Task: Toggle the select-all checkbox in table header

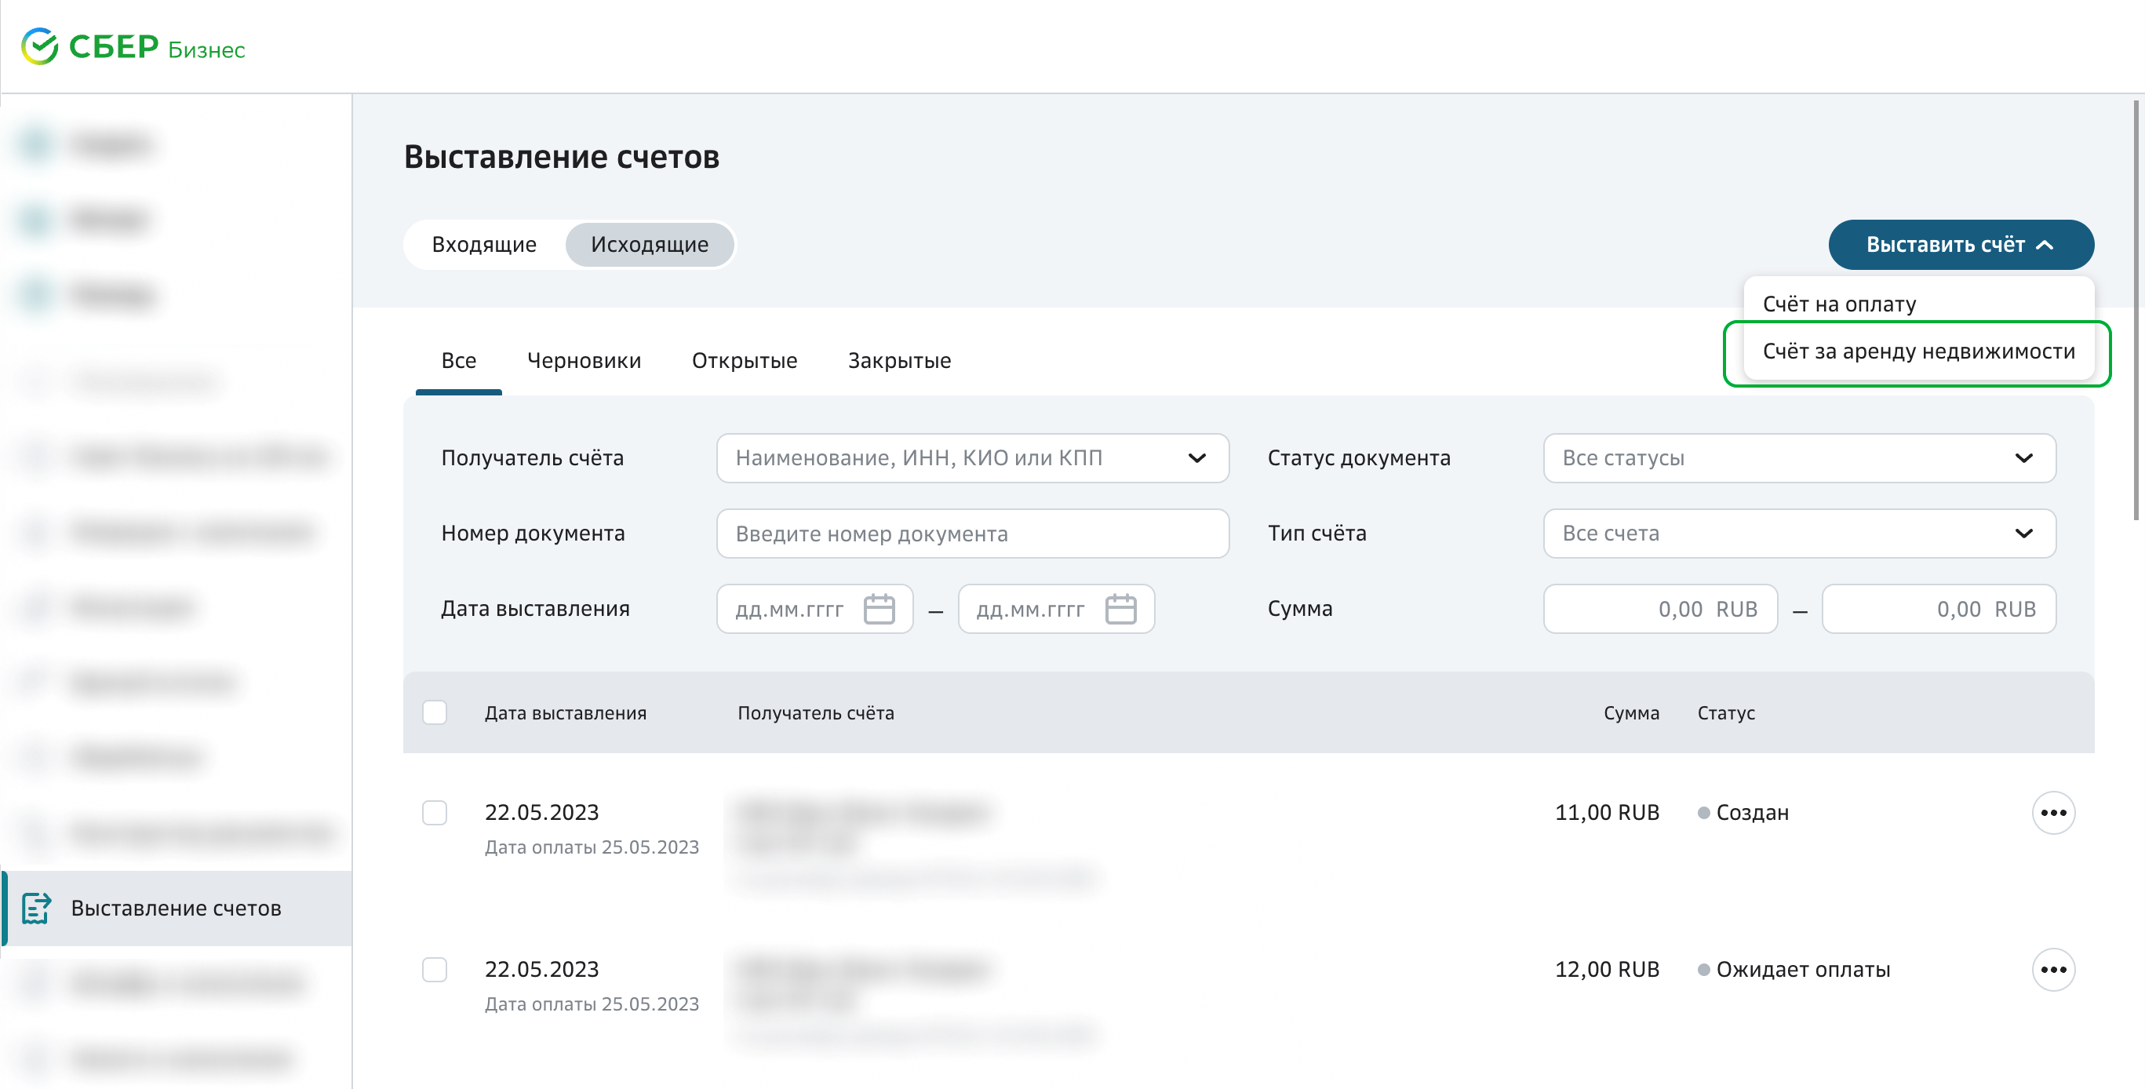Action: (435, 712)
